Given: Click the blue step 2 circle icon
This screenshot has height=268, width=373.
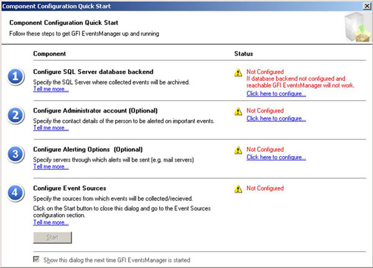Looking at the screenshot, I should point(16,115).
